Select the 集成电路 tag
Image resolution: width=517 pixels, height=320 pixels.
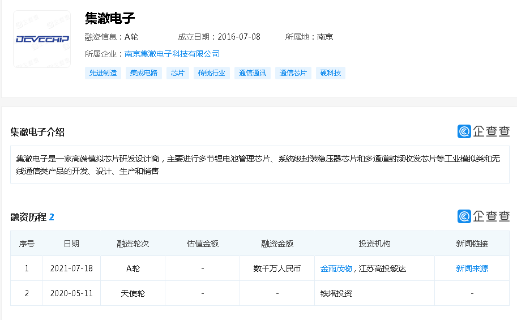coord(144,73)
